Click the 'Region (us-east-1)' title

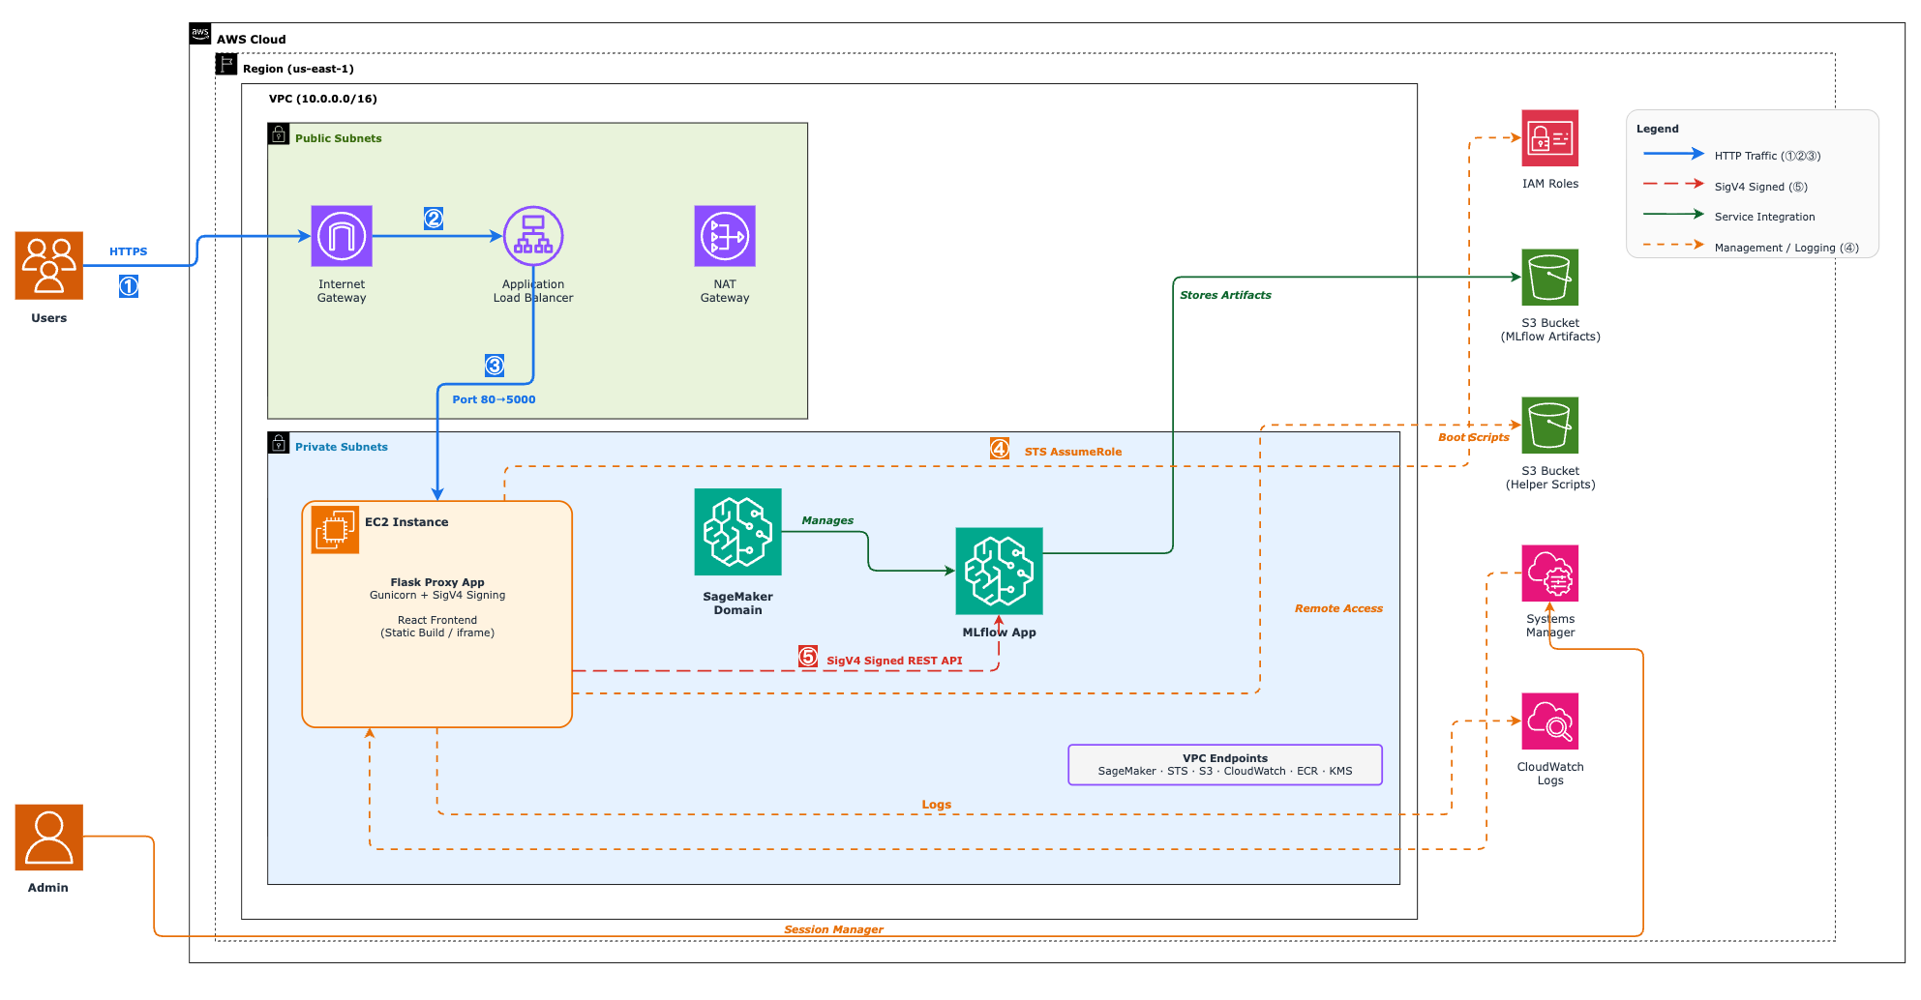pos(298,69)
